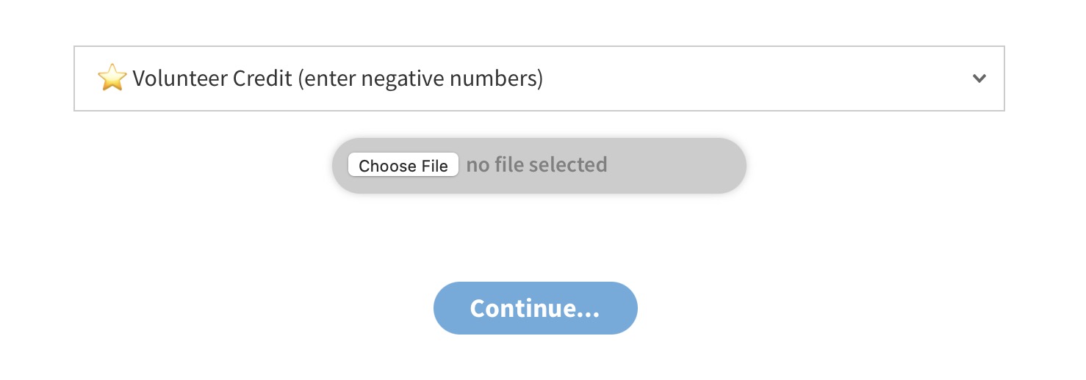Click the gray file upload pill
Viewport: 1086px width, 380px height.
(x=676, y=166)
